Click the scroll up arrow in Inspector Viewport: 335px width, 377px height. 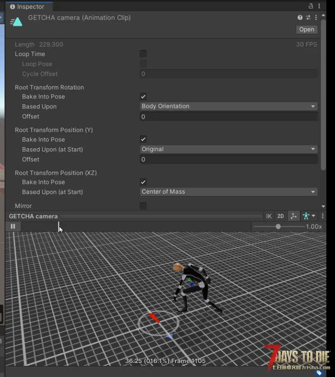tap(323, 15)
